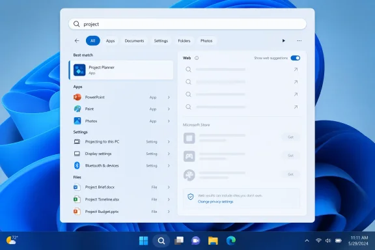The height and width of the screenshot is (250, 375).
Task: Switch to the Documents filter tab
Action: click(134, 40)
